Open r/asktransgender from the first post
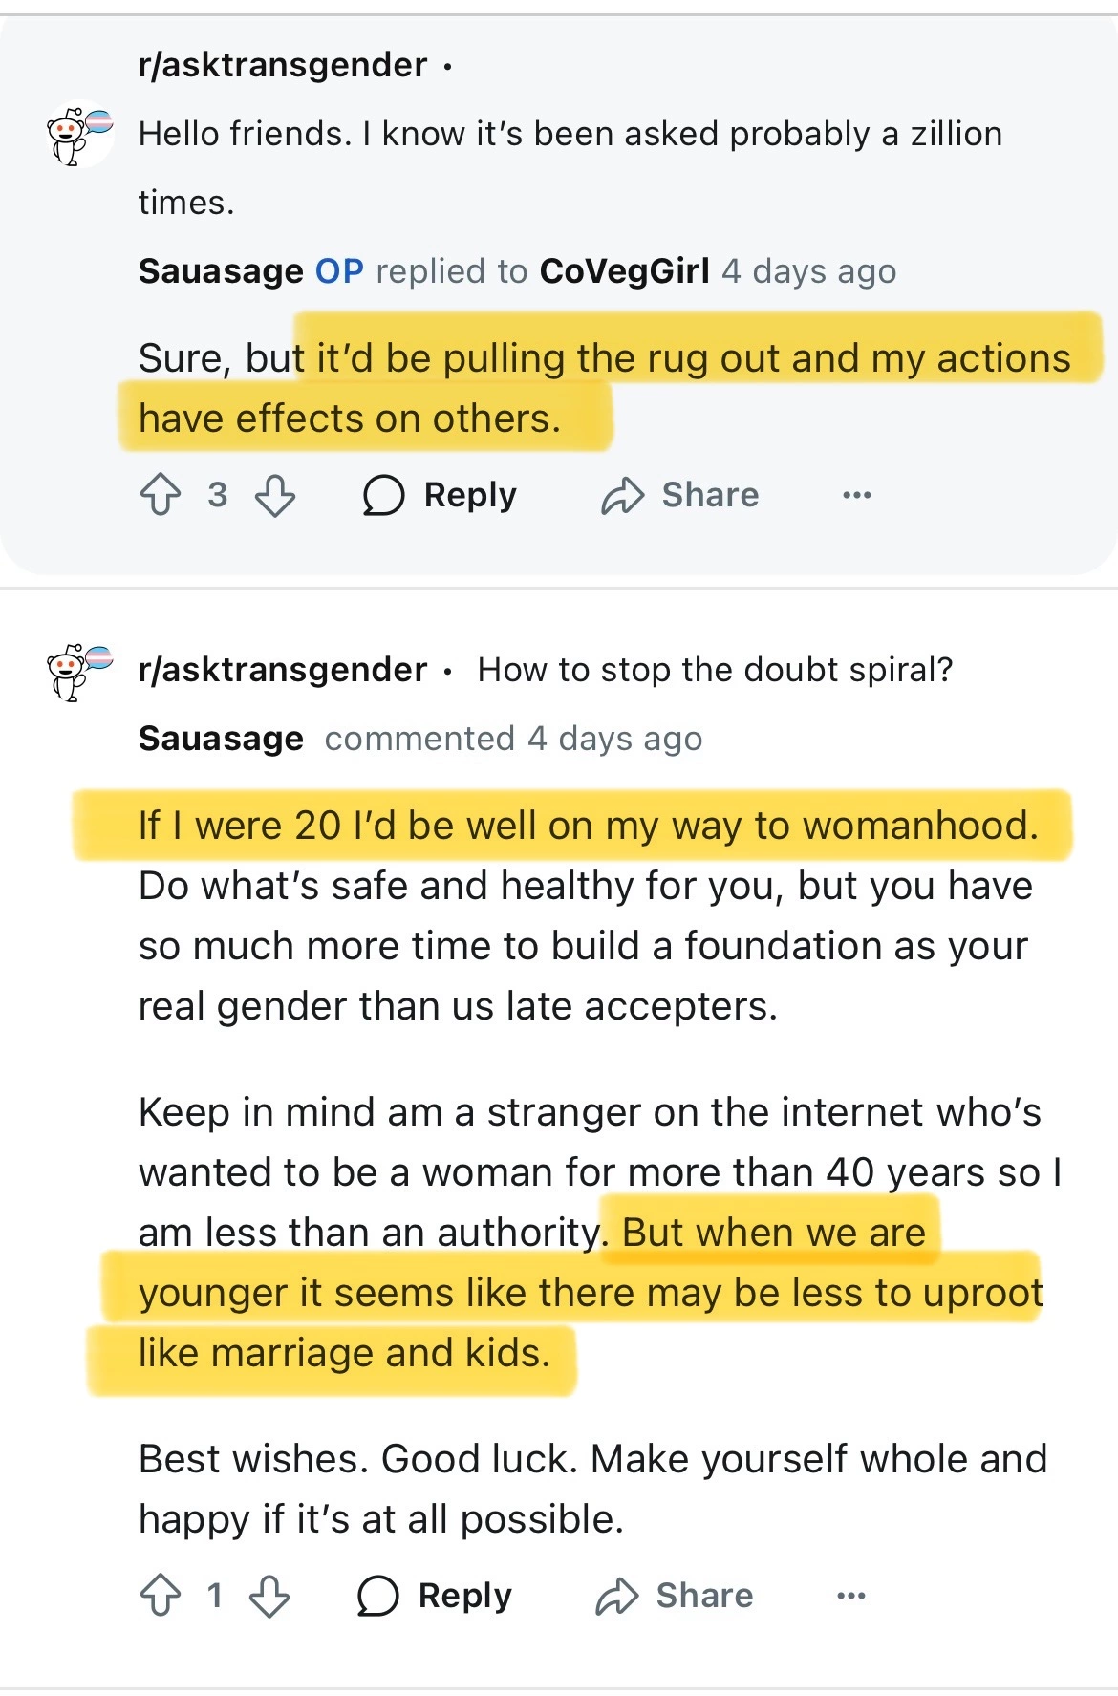The image size is (1118, 1696). (282, 65)
